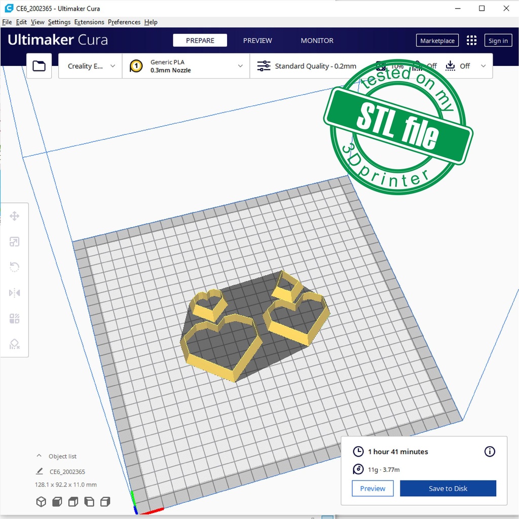
Task: Open the apps grid icon
Action: click(x=471, y=41)
